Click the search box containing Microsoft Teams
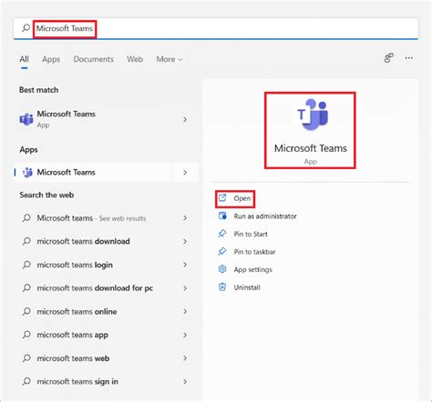432x402 pixels. (216, 28)
